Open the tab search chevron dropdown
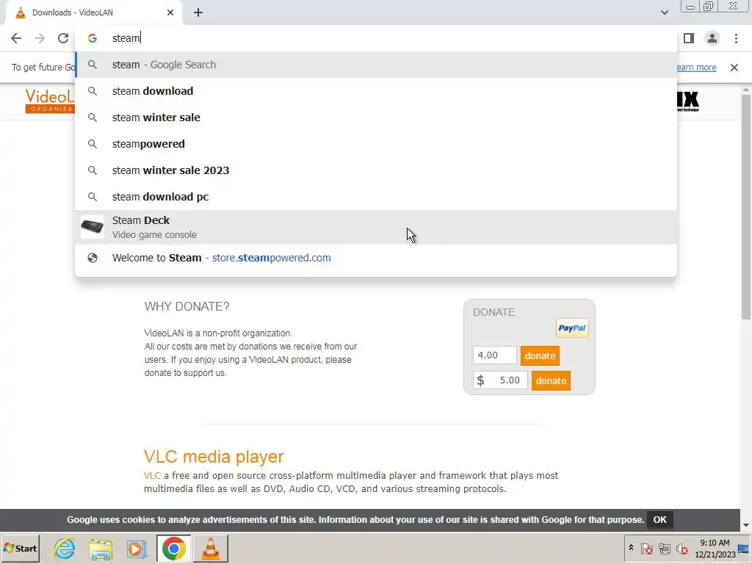The width and height of the screenshot is (752, 564). [664, 12]
